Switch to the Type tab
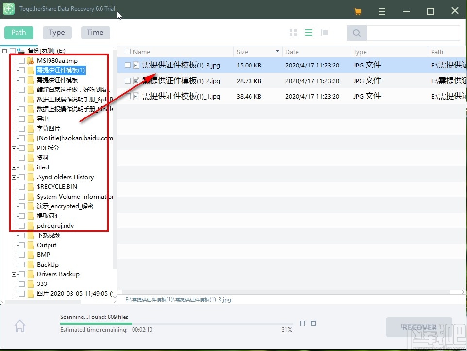The width and height of the screenshot is (467, 351). click(x=57, y=32)
